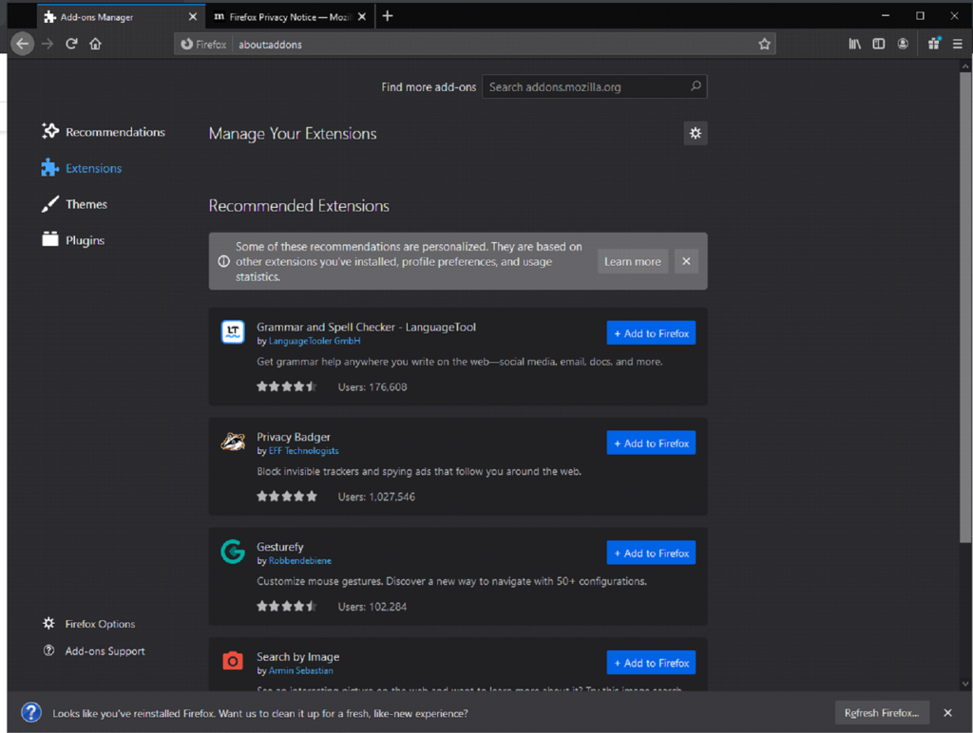Screen dimensions: 973x733
Task: Click the info icon in recommendations notice
Action: [x=223, y=262]
